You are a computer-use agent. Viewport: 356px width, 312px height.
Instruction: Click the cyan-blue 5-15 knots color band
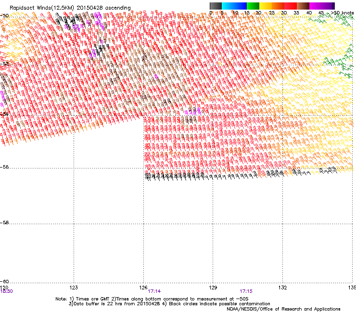click(x=234, y=6)
